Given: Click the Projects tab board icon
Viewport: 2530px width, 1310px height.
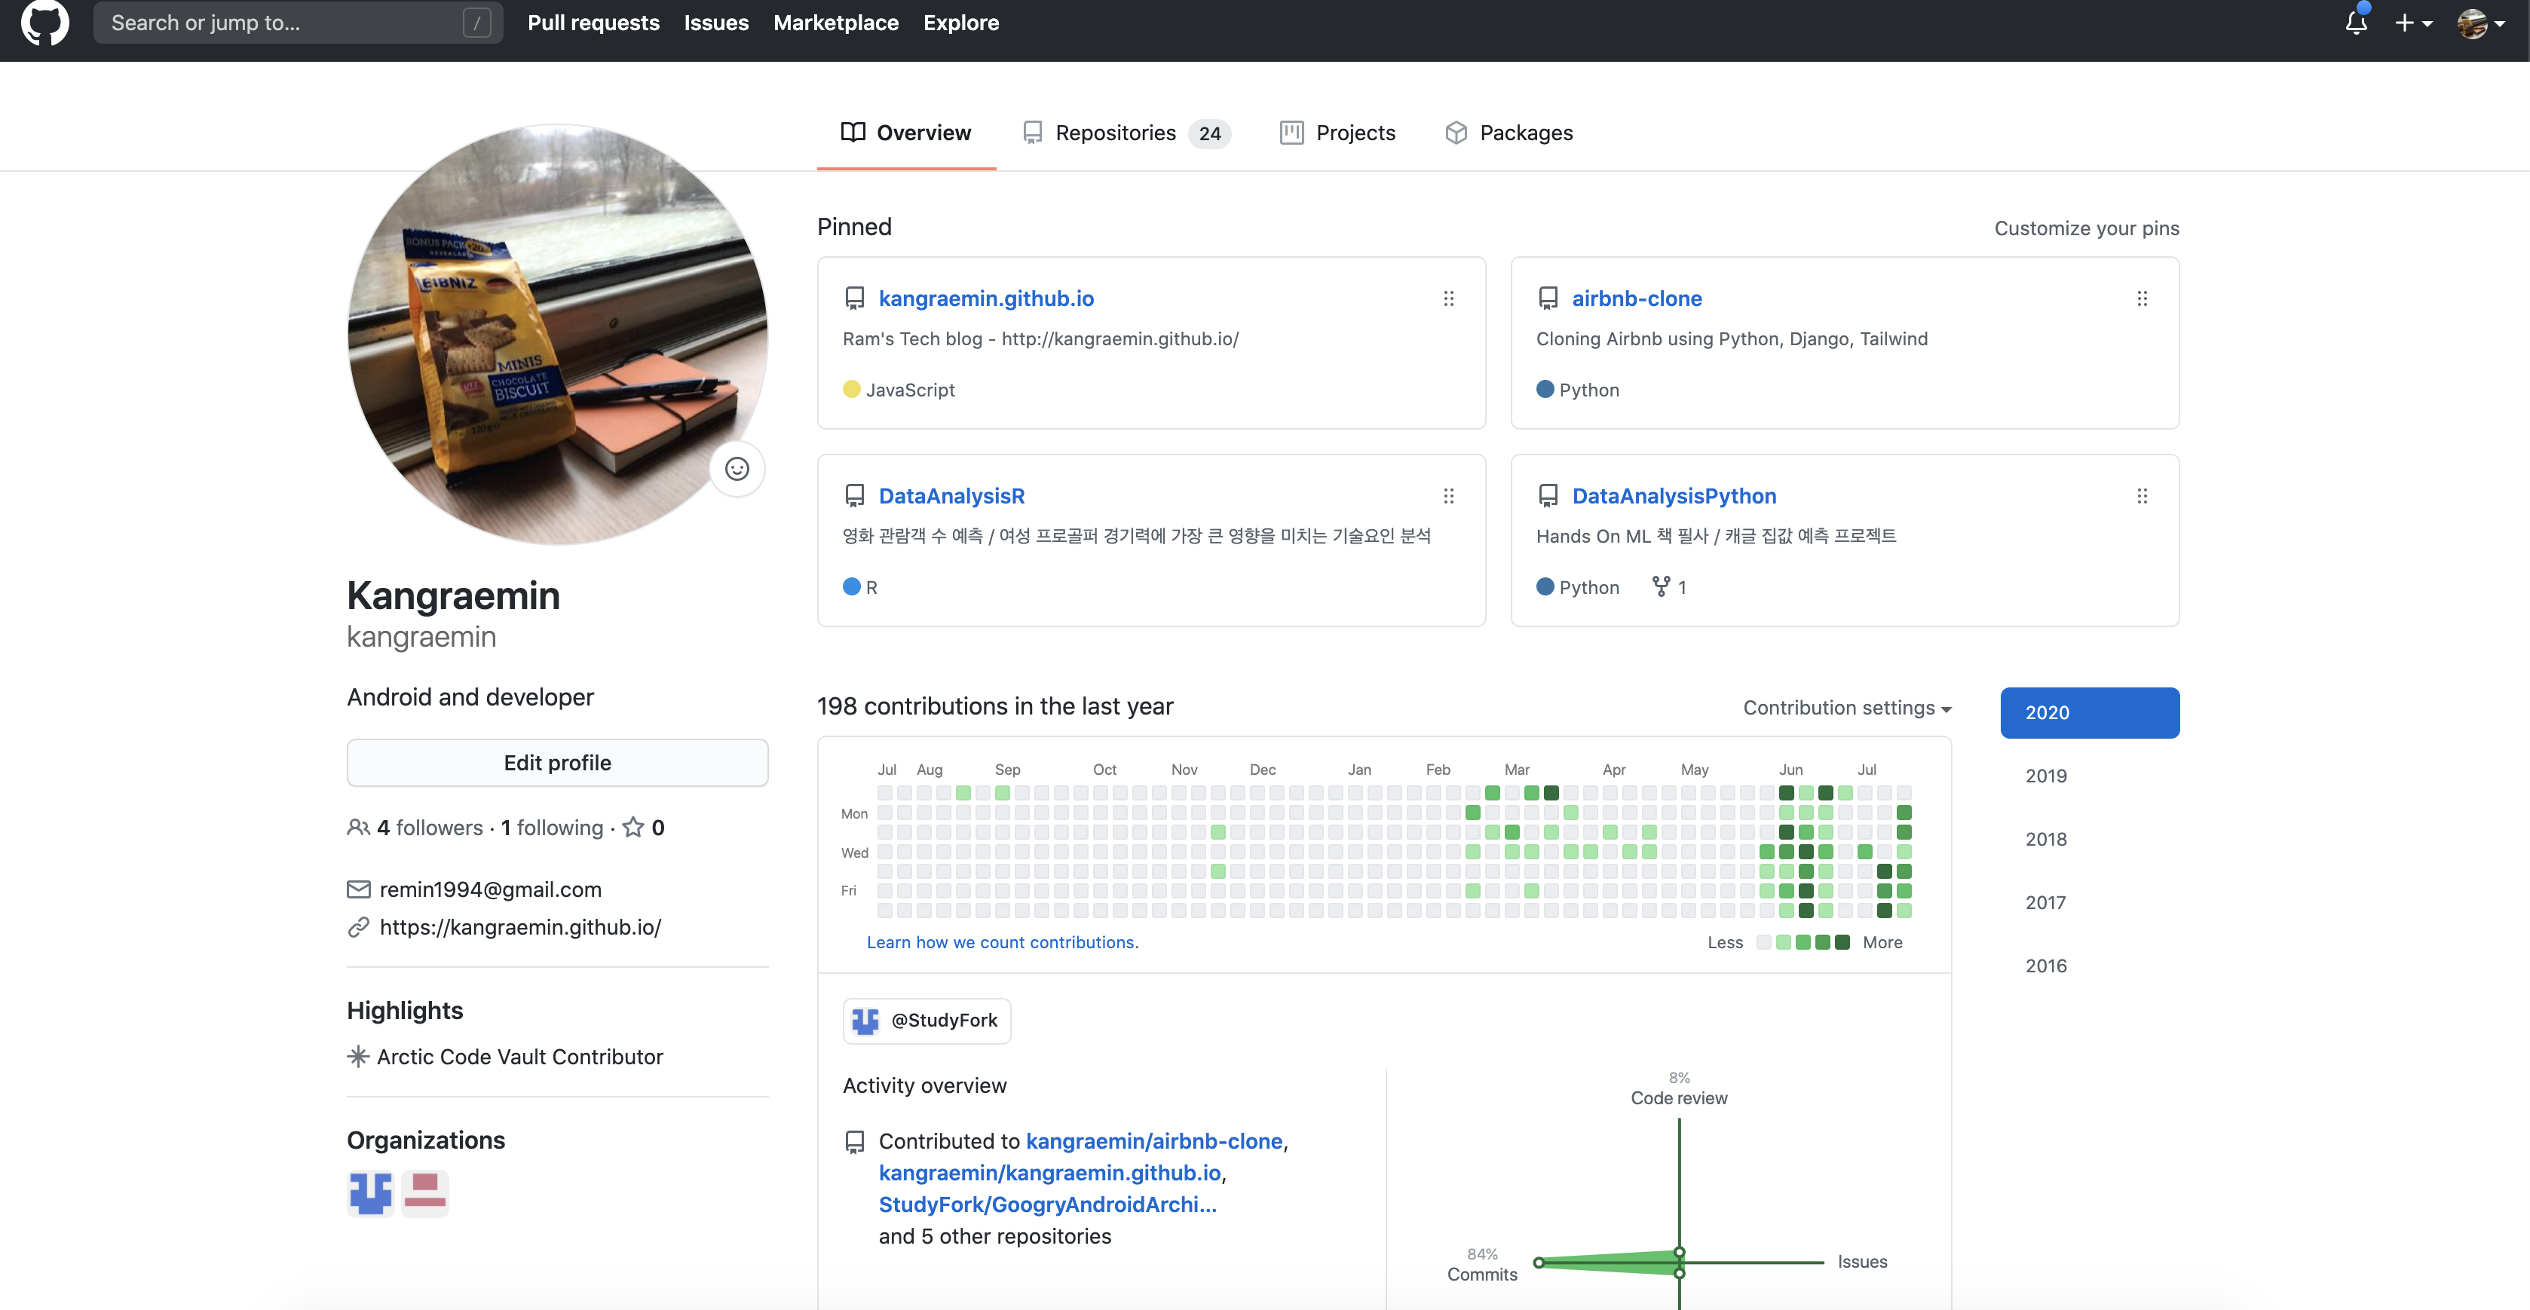Looking at the screenshot, I should 1291,133.
